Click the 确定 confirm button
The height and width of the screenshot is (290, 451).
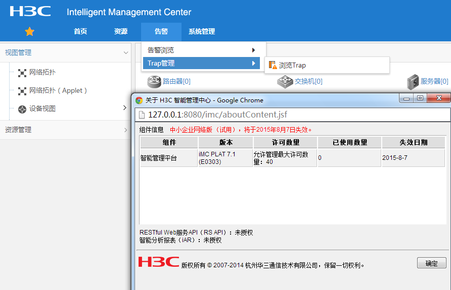tap(432, 263)
